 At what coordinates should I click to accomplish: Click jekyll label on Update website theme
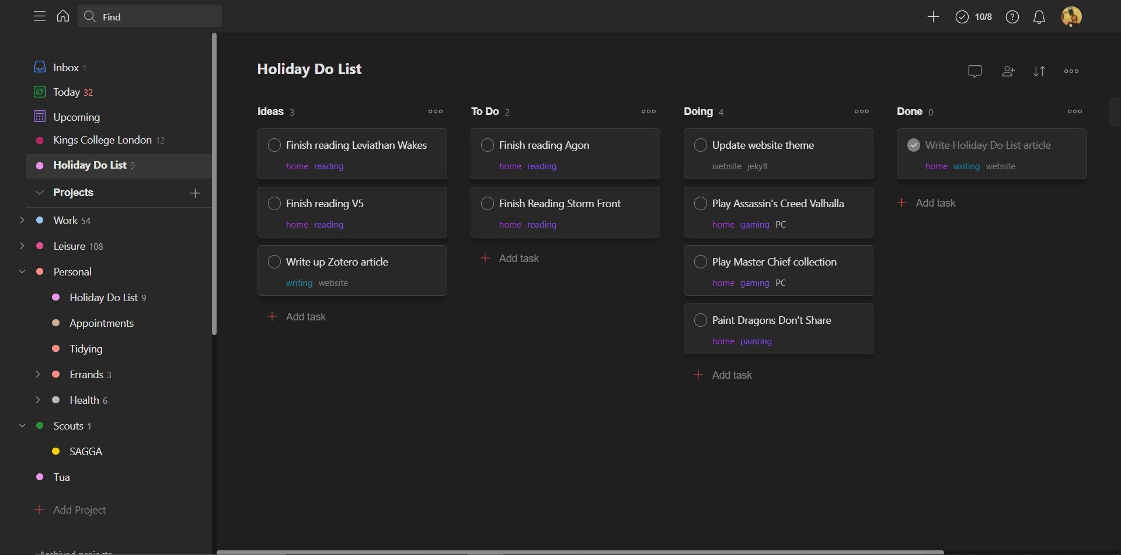757,166
